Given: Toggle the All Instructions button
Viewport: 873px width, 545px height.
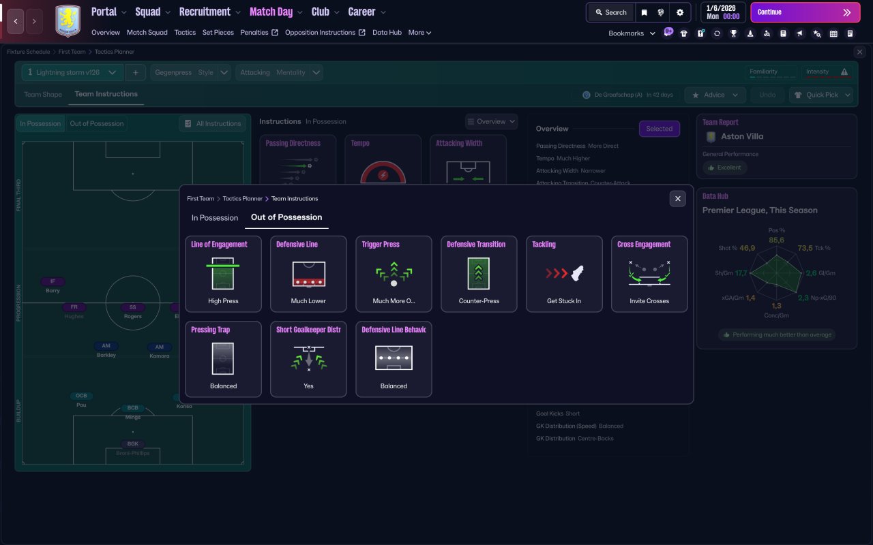Looking at the screenshot, I should (212, 123).
